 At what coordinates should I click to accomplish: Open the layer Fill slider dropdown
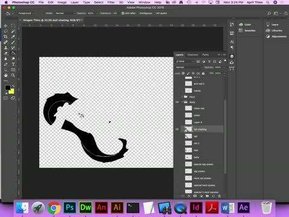coord(224,74)
